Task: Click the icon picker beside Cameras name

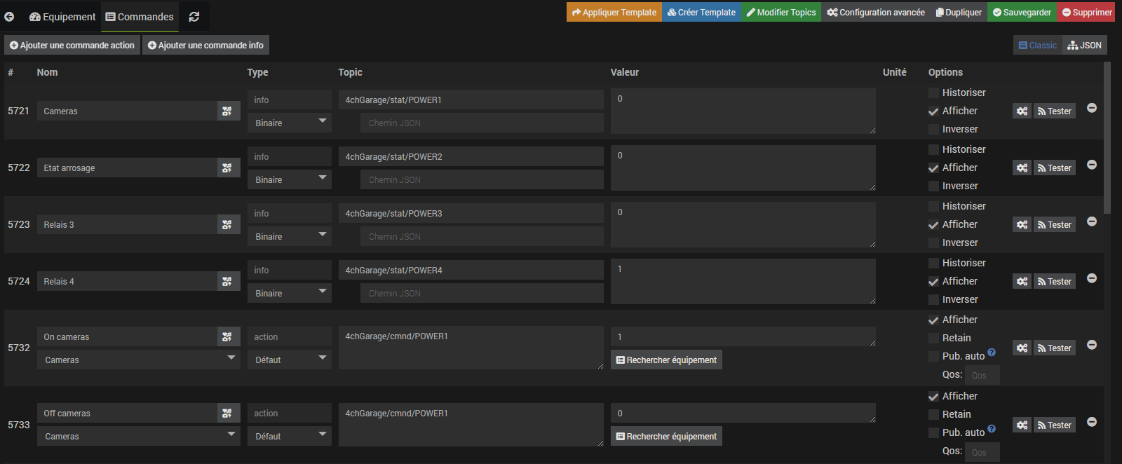Action: point(227,111)
